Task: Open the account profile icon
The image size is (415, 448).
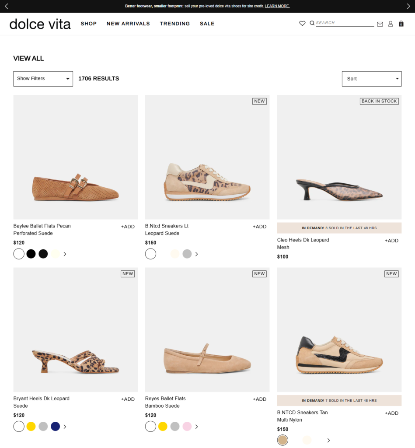Action: coord(391,24)
